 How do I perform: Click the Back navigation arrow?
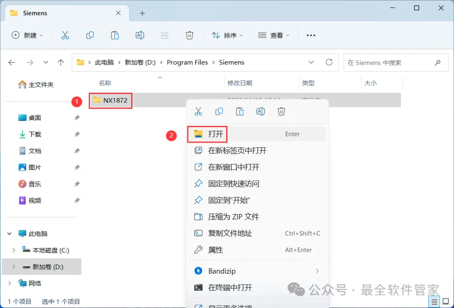pos(12,63)
